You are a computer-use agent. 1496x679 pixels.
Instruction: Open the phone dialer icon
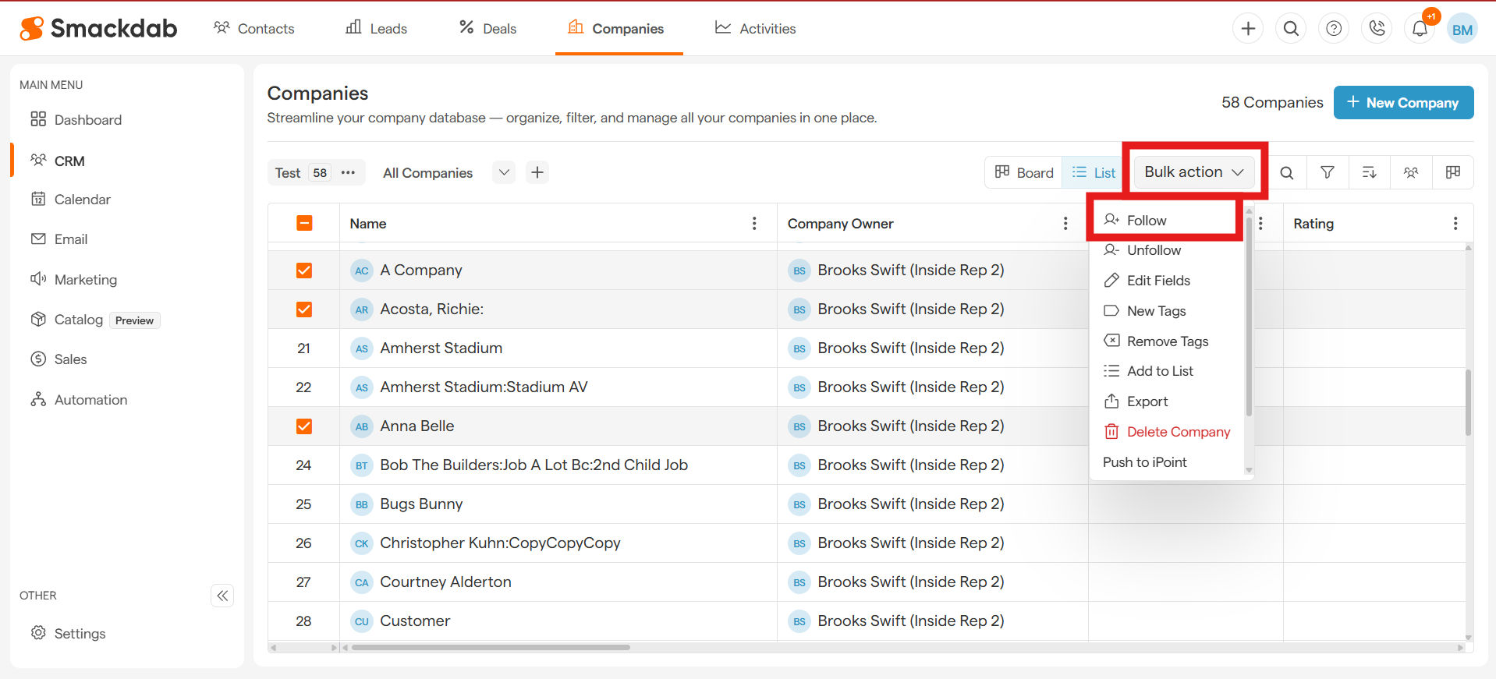coord(1377,29)
